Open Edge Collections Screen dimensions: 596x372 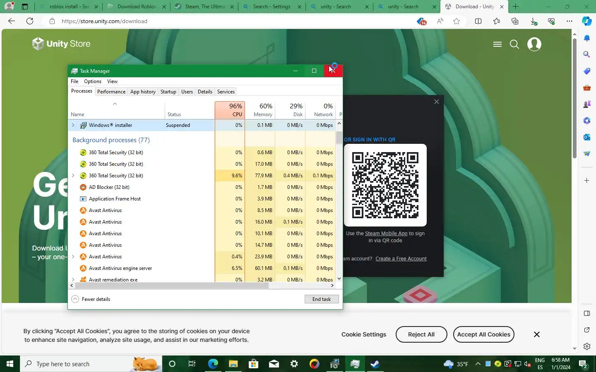tap(515, 21)
